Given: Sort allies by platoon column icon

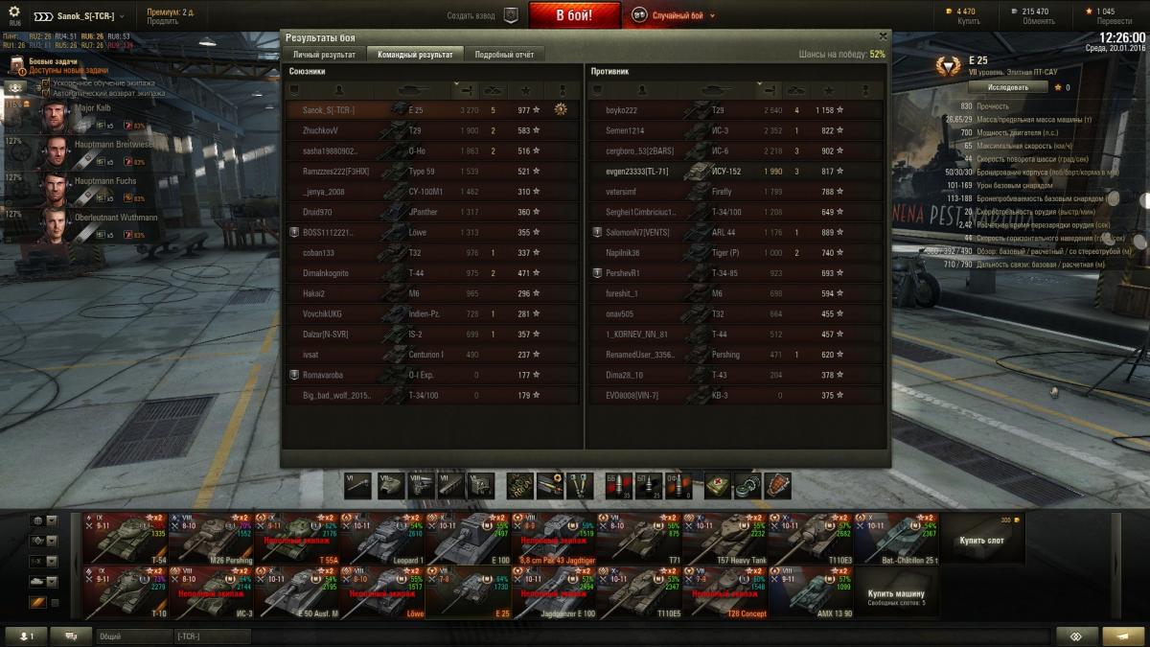Looking at the screenshot, I should [295, 90].
